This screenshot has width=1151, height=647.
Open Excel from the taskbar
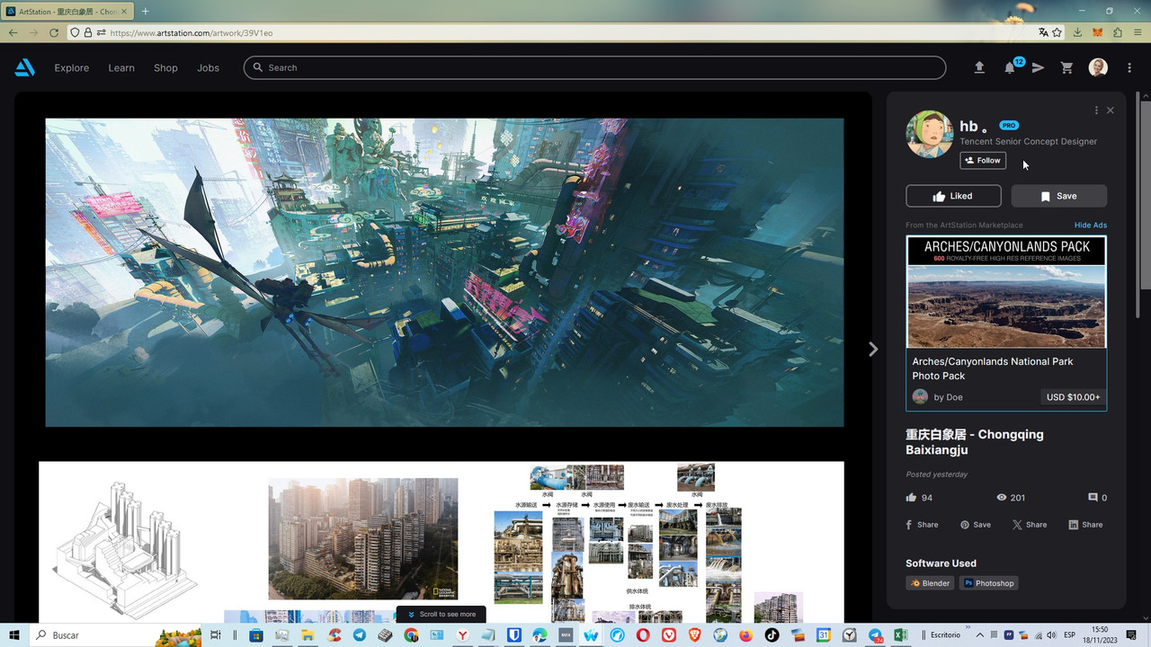(x=902, y=635)
